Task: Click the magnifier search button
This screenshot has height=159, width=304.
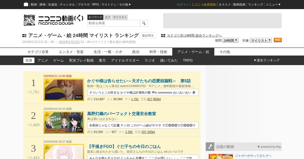Action: tap(144, 23)
